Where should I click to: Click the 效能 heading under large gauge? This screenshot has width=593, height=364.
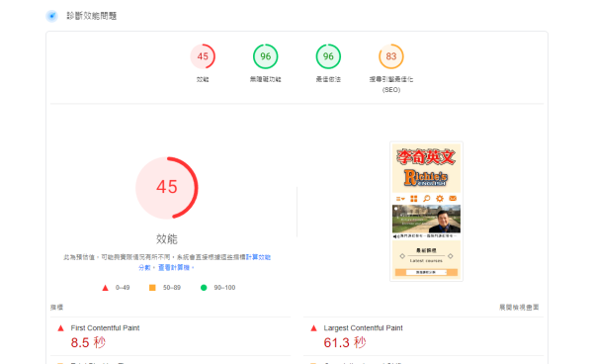167,239
